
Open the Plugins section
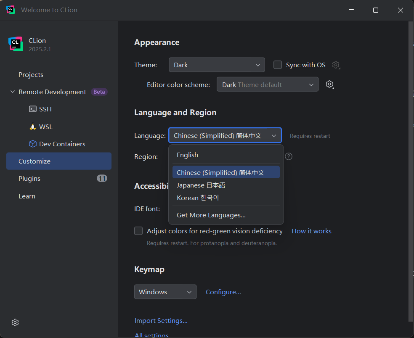(x=59, y=179)
